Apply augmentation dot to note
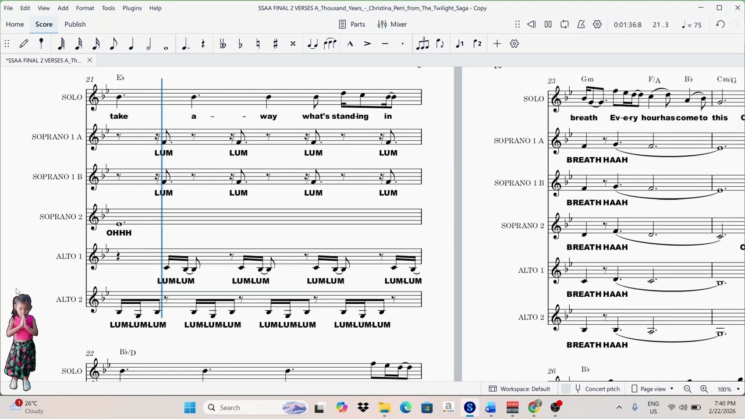Image resolution: width=745 pixels, height=419 pixels. (186, 44)
